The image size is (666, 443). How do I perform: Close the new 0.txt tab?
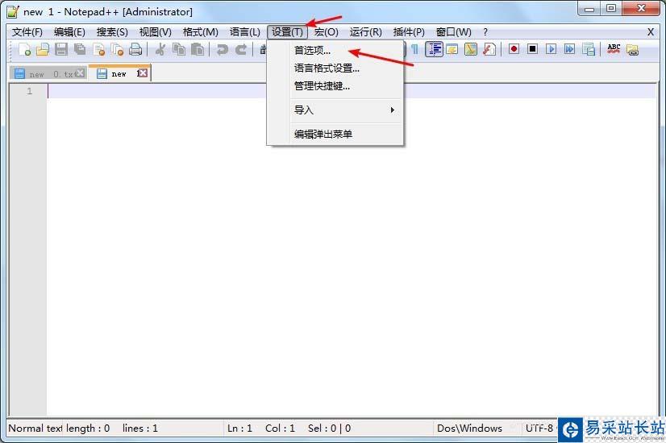80,73
